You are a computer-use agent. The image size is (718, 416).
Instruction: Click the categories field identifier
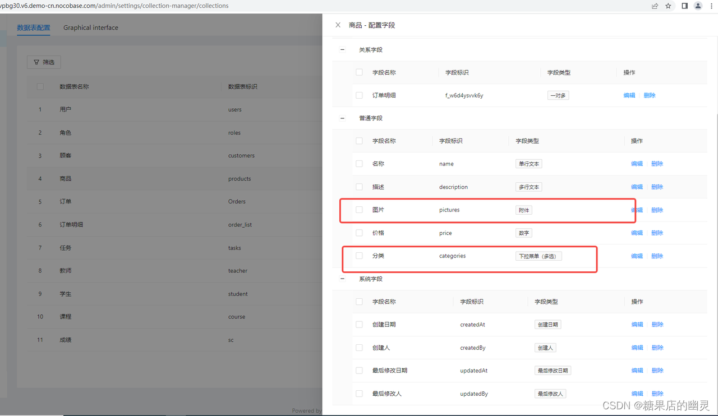(x=453, y=256)
